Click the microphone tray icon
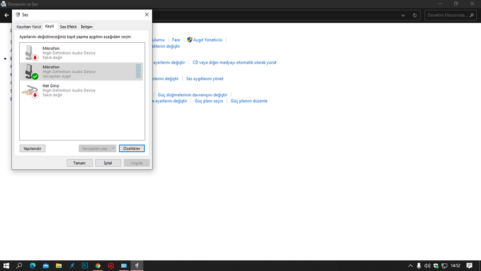The image size is (481, 271). pos(418,266)
